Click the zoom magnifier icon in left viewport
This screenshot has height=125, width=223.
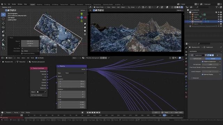[x=85, y=24]
